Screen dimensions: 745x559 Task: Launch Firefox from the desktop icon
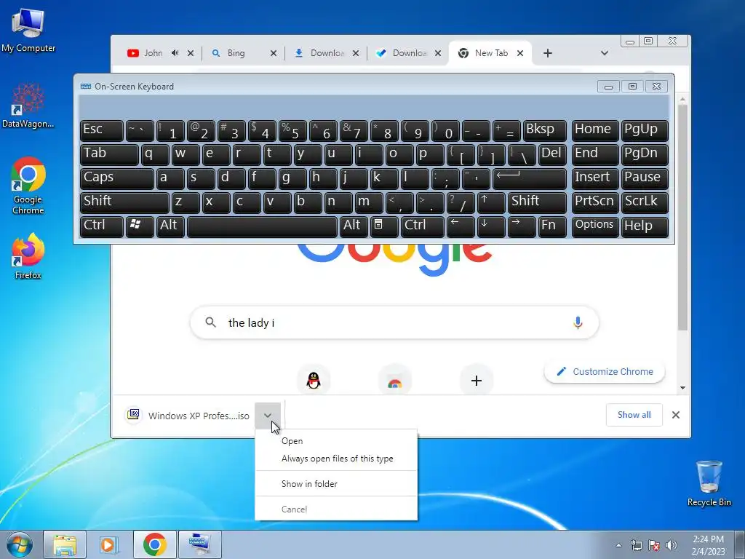tap(28, 255)
